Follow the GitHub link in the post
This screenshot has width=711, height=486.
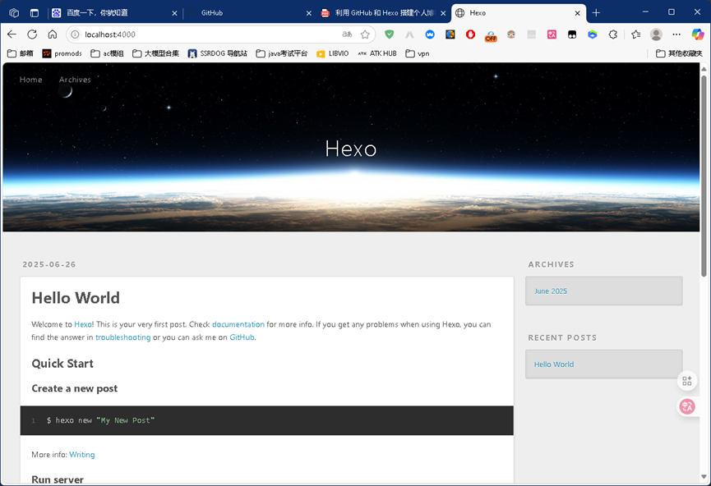point(242,337)
